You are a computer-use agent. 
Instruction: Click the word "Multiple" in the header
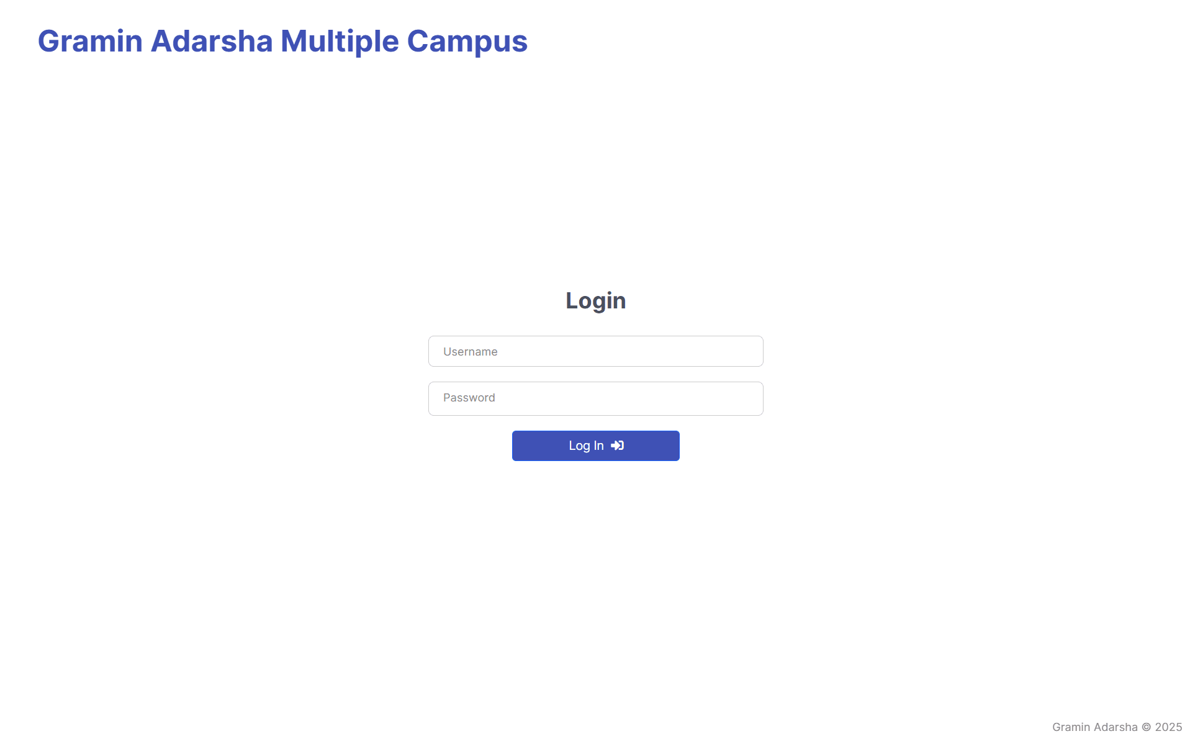[340, 41]
